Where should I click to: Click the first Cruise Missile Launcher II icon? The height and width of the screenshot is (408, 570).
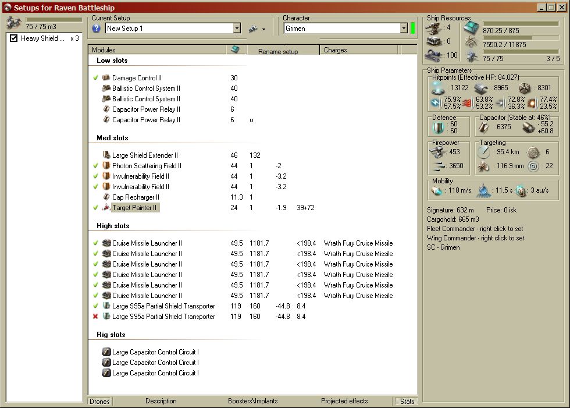pyautogui.click(x=106, y=243)
